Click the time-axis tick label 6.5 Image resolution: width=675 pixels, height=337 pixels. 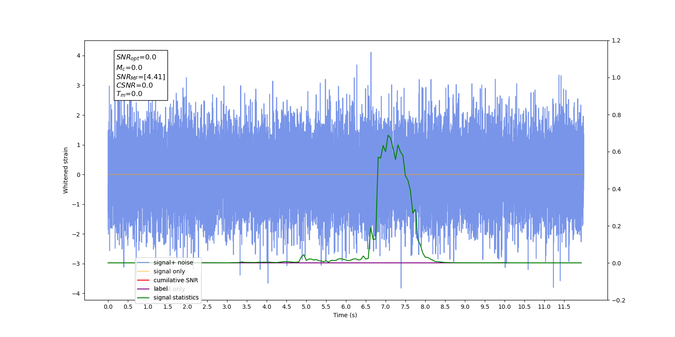pyautogui.click(x=366, y=307)
